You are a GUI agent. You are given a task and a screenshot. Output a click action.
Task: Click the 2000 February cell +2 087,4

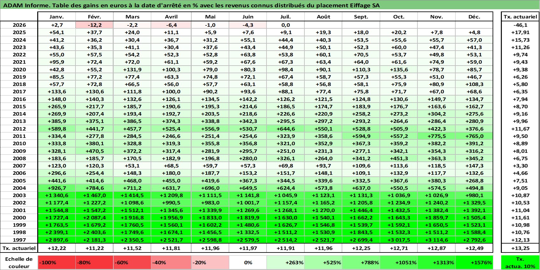(94, 217)
